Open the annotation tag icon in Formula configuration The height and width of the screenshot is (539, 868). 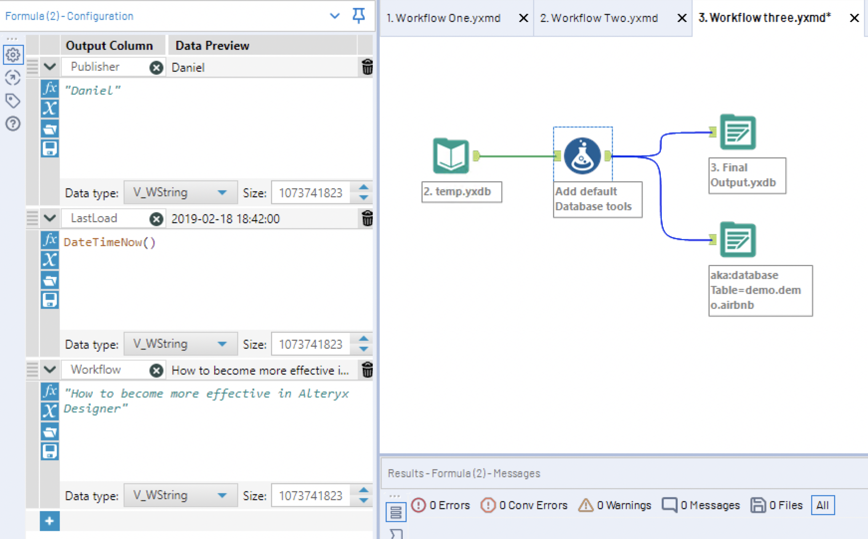click(x=13, y=101)
